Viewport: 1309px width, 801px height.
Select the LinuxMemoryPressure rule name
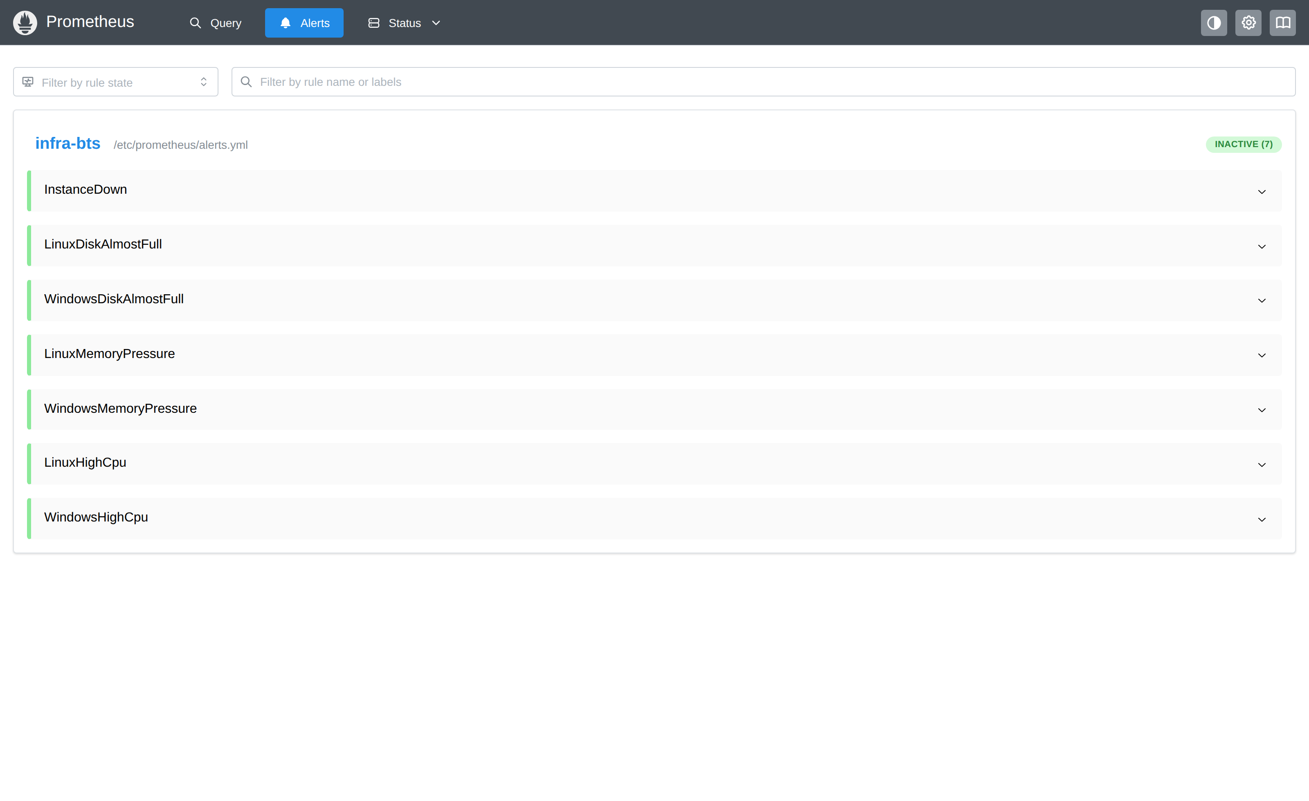(110, 354)
